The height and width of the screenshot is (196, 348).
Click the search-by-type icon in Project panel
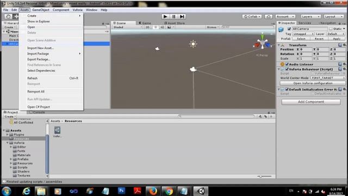click(260, 117)
